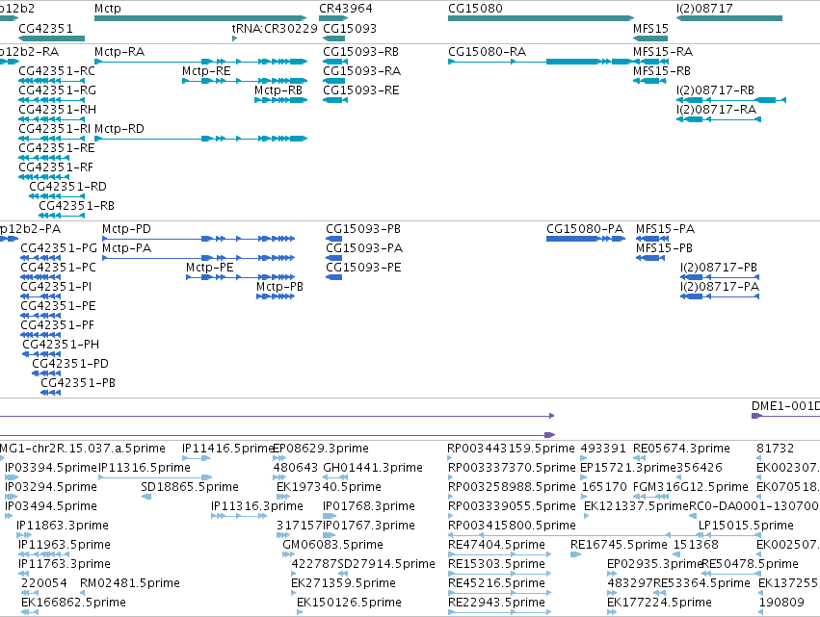820x617 pixels.
Task: Click the IP01768.3prime EST label
Action: 369,506
